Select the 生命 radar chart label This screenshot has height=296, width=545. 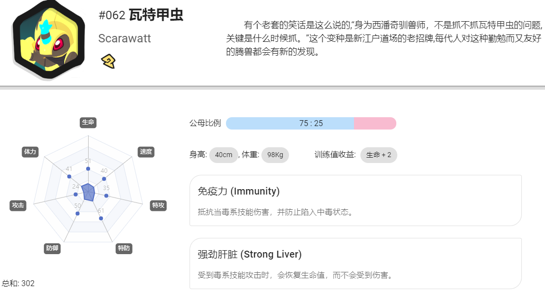pos(88,123)
